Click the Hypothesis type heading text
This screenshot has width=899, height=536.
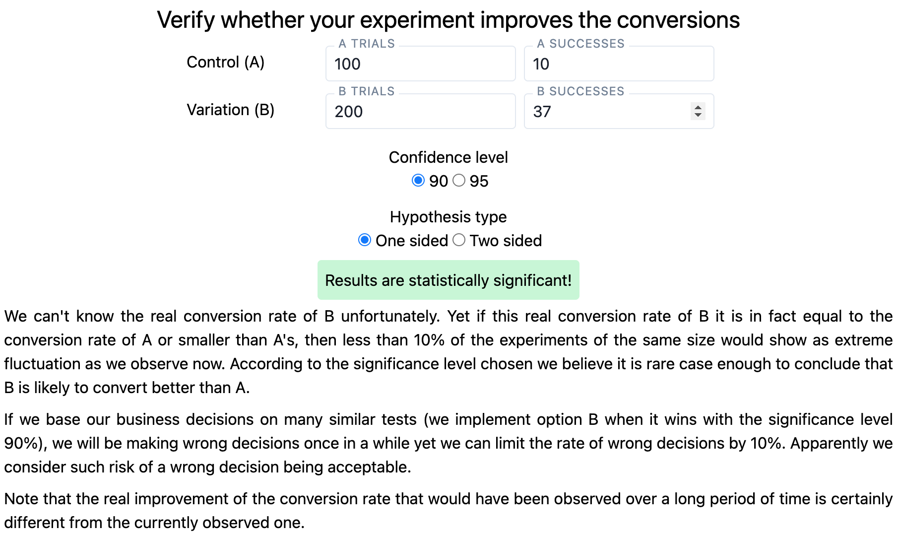pyautogui.click(x=448, y=217)
